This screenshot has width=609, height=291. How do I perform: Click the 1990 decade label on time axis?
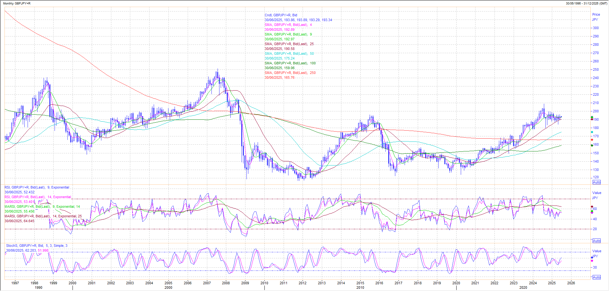pos(39,287)
